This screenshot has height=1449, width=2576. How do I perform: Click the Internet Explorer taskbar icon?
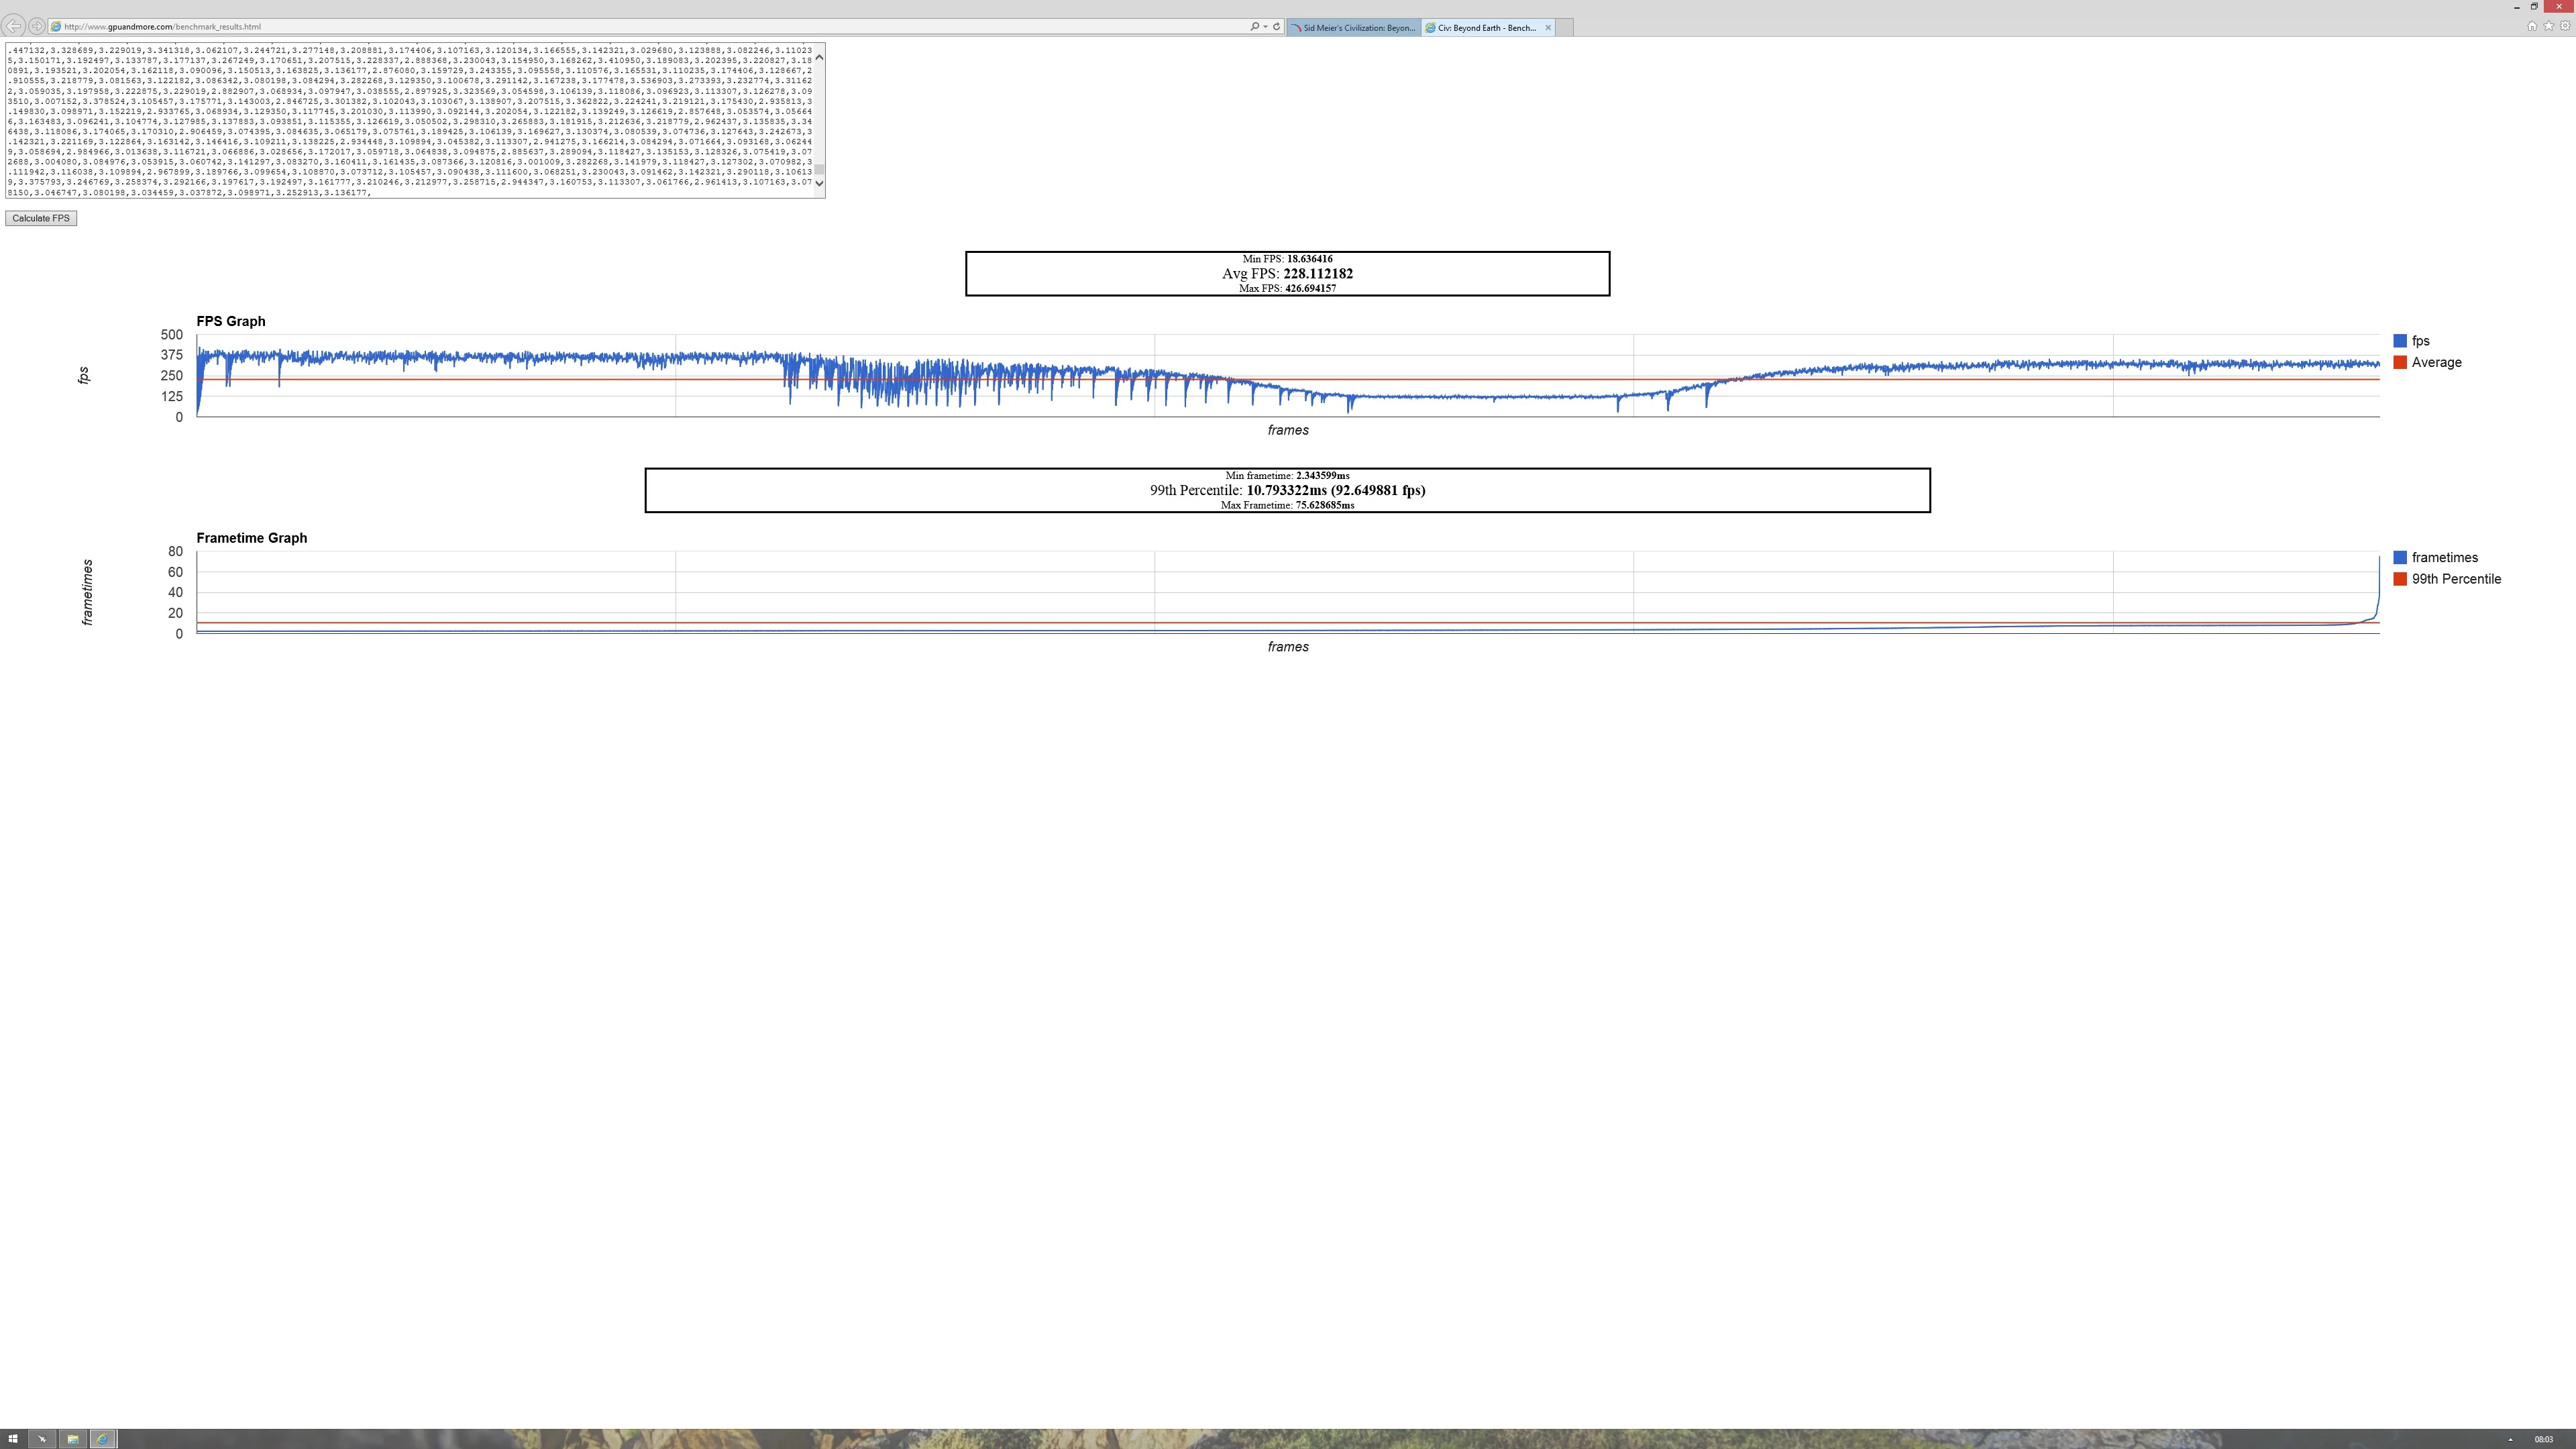103,1439
